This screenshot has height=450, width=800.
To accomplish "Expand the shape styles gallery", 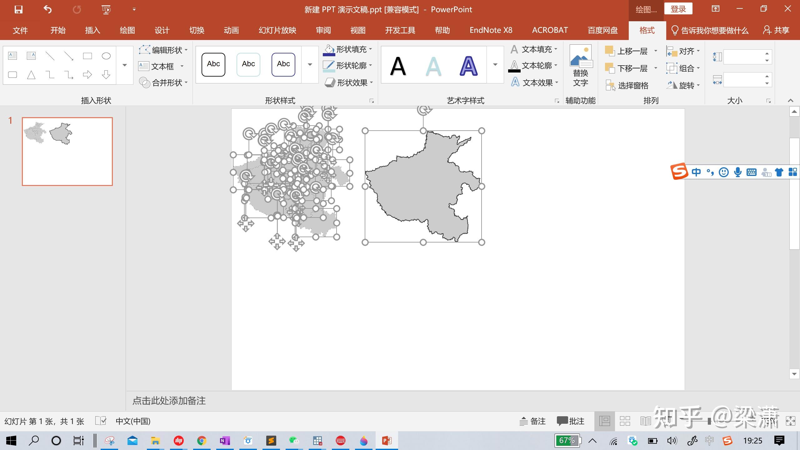I will (x=310, y=65).
